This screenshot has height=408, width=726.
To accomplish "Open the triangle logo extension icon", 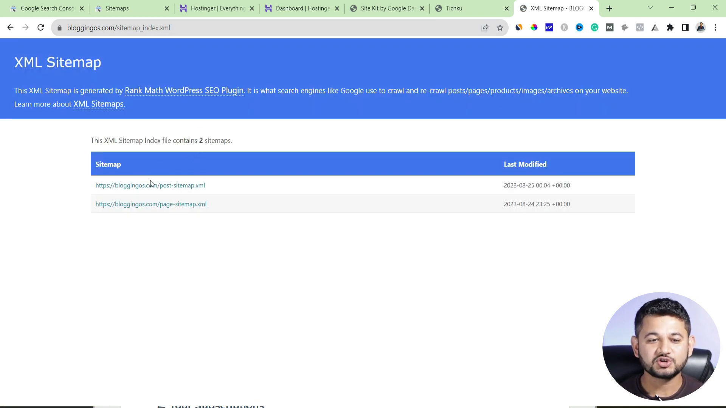I will tap(655, 28).
